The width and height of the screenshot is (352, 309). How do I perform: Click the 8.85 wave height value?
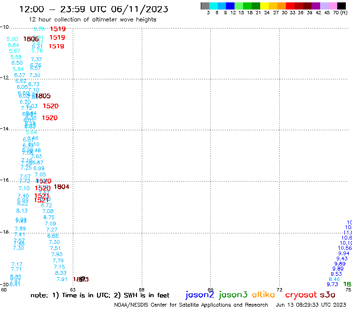point(16,277)
